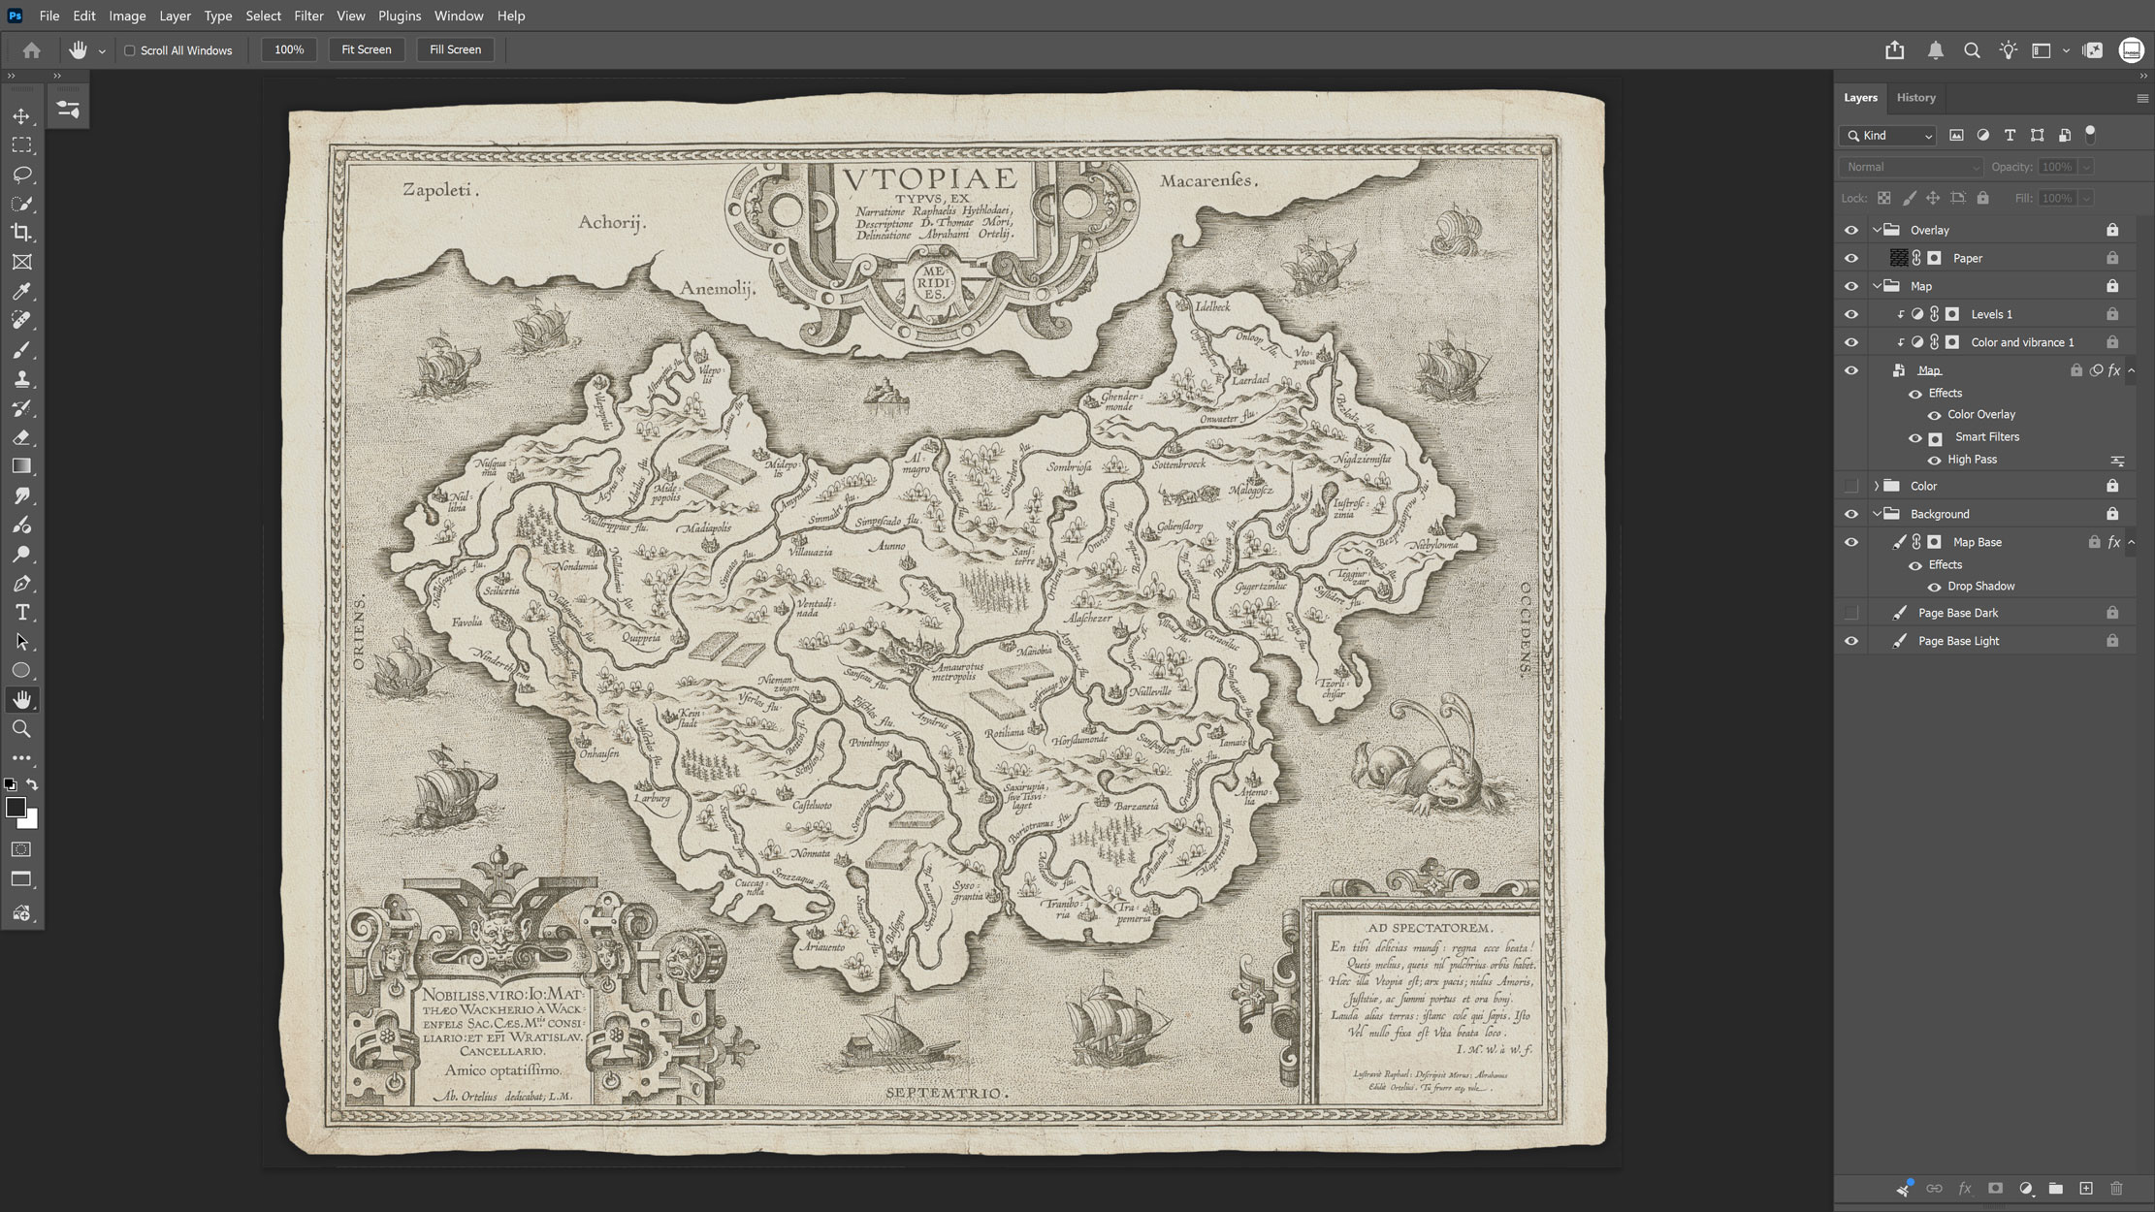Select the Move tool
The image size is (2155, 1212).
coord(21,116)
